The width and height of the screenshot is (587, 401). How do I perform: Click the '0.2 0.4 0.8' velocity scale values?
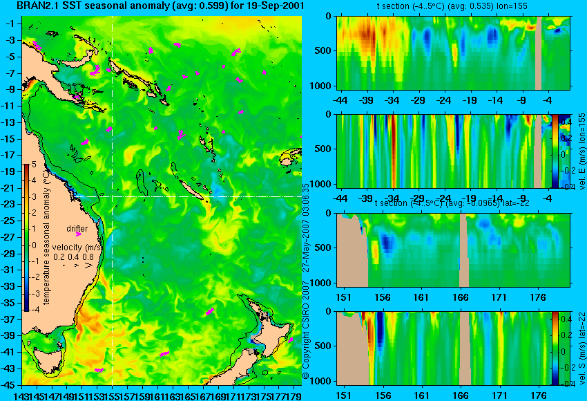tap(73, 257)
